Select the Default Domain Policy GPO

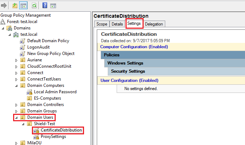pos(48,41)
